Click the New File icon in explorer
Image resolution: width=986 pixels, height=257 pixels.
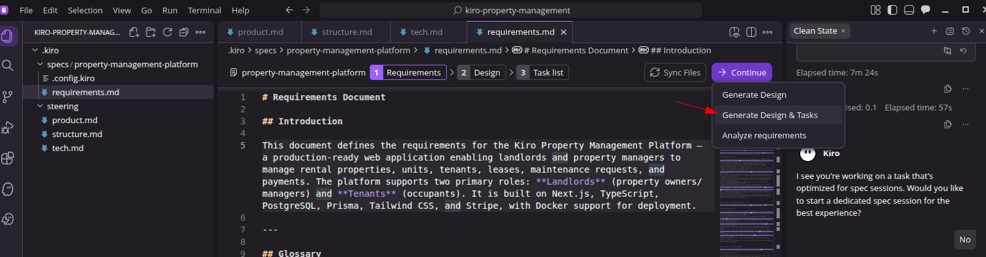[134, 32]
